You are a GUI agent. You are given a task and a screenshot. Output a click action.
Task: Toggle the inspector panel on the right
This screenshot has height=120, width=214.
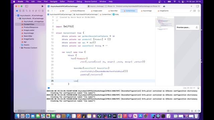(198, 6)
